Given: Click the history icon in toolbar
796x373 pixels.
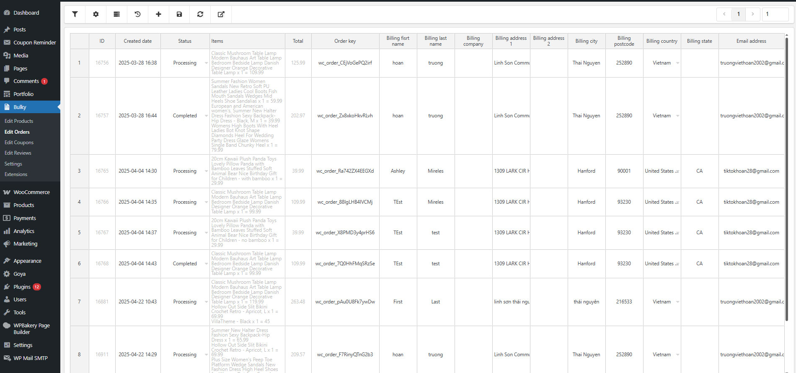Looking at the screenshot, I should click(137, 14).
